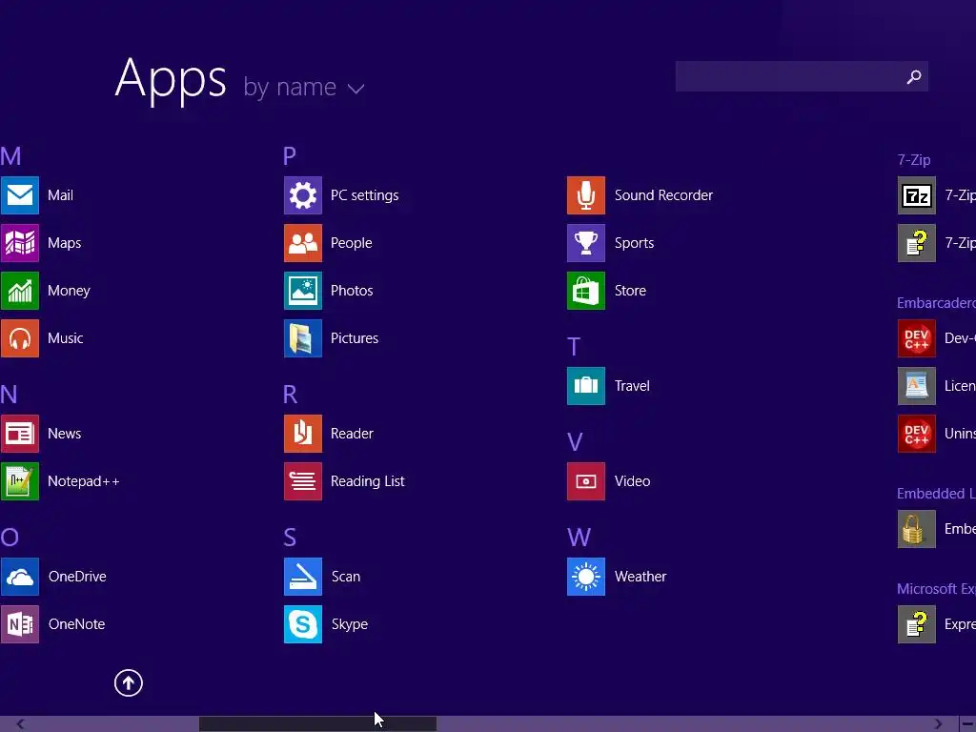Screen dimensions: 976x732
Task: Click the up arrow to Start screen
Action: point(129,682)
